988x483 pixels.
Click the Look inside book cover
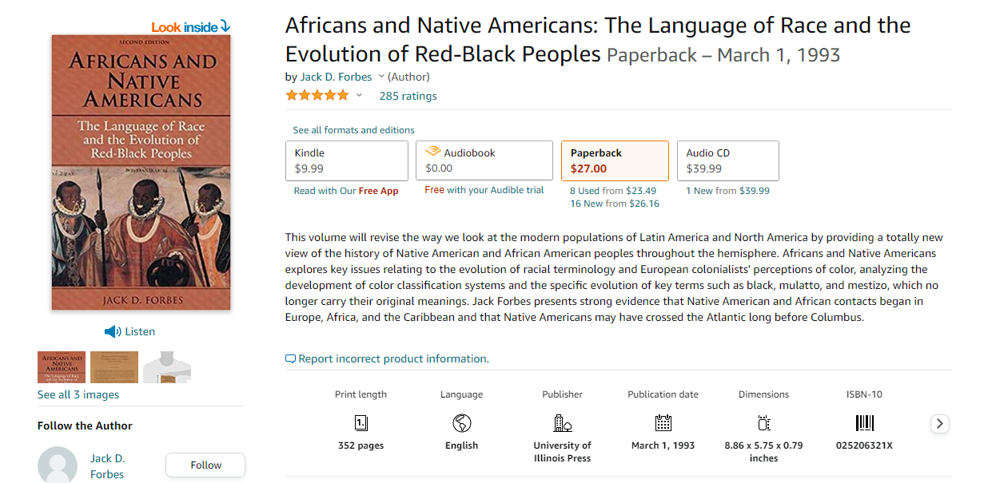click(141, 172)
